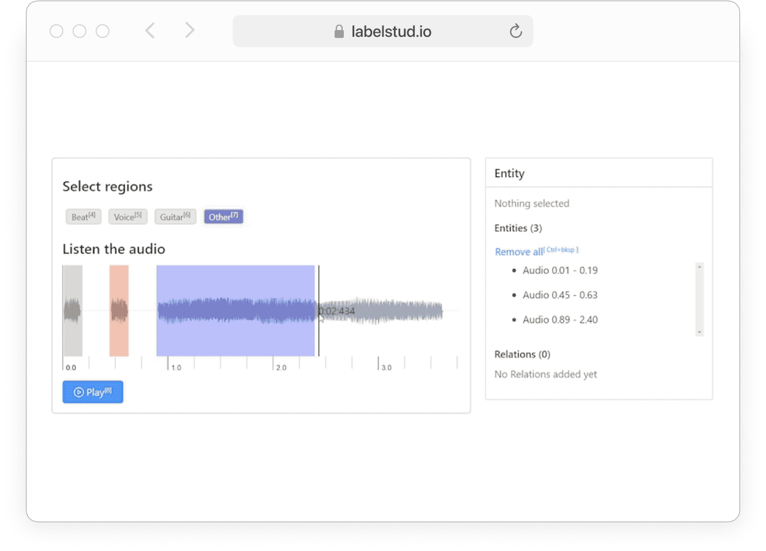Select entity Audio 0.01 - 0.19
This screenshot has height=551, width=766.
560,270
